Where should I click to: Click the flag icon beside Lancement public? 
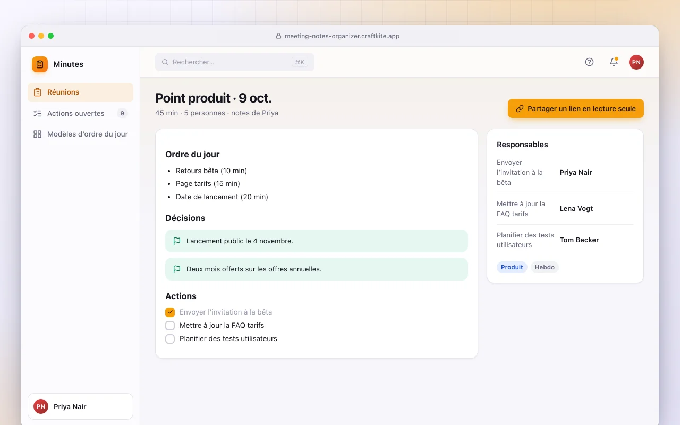(x=177, y=241)
